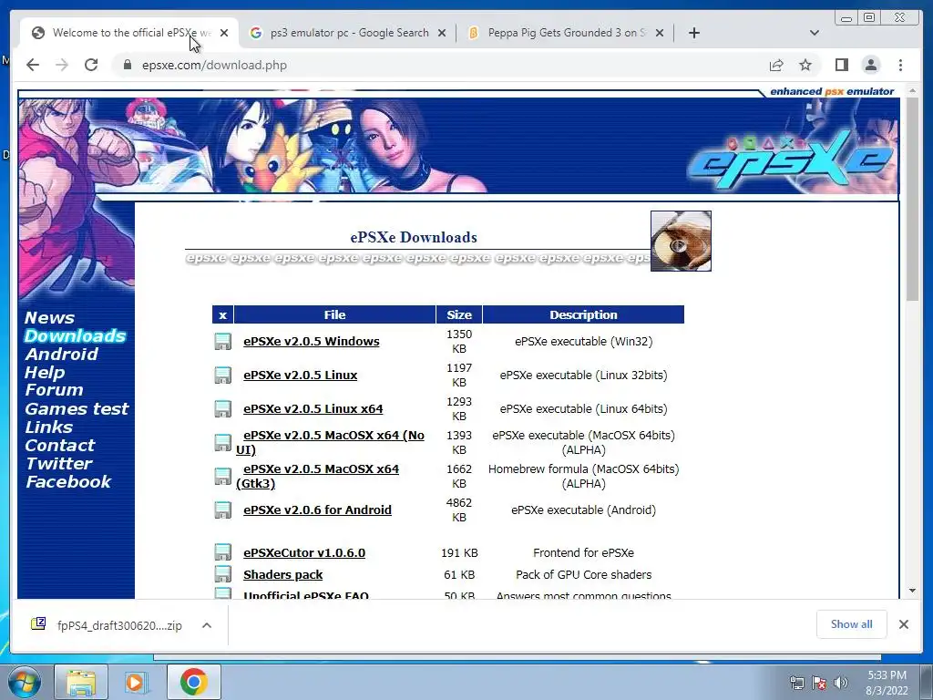
Task: Open the Links sidebar page
Action: click(49, 427)
